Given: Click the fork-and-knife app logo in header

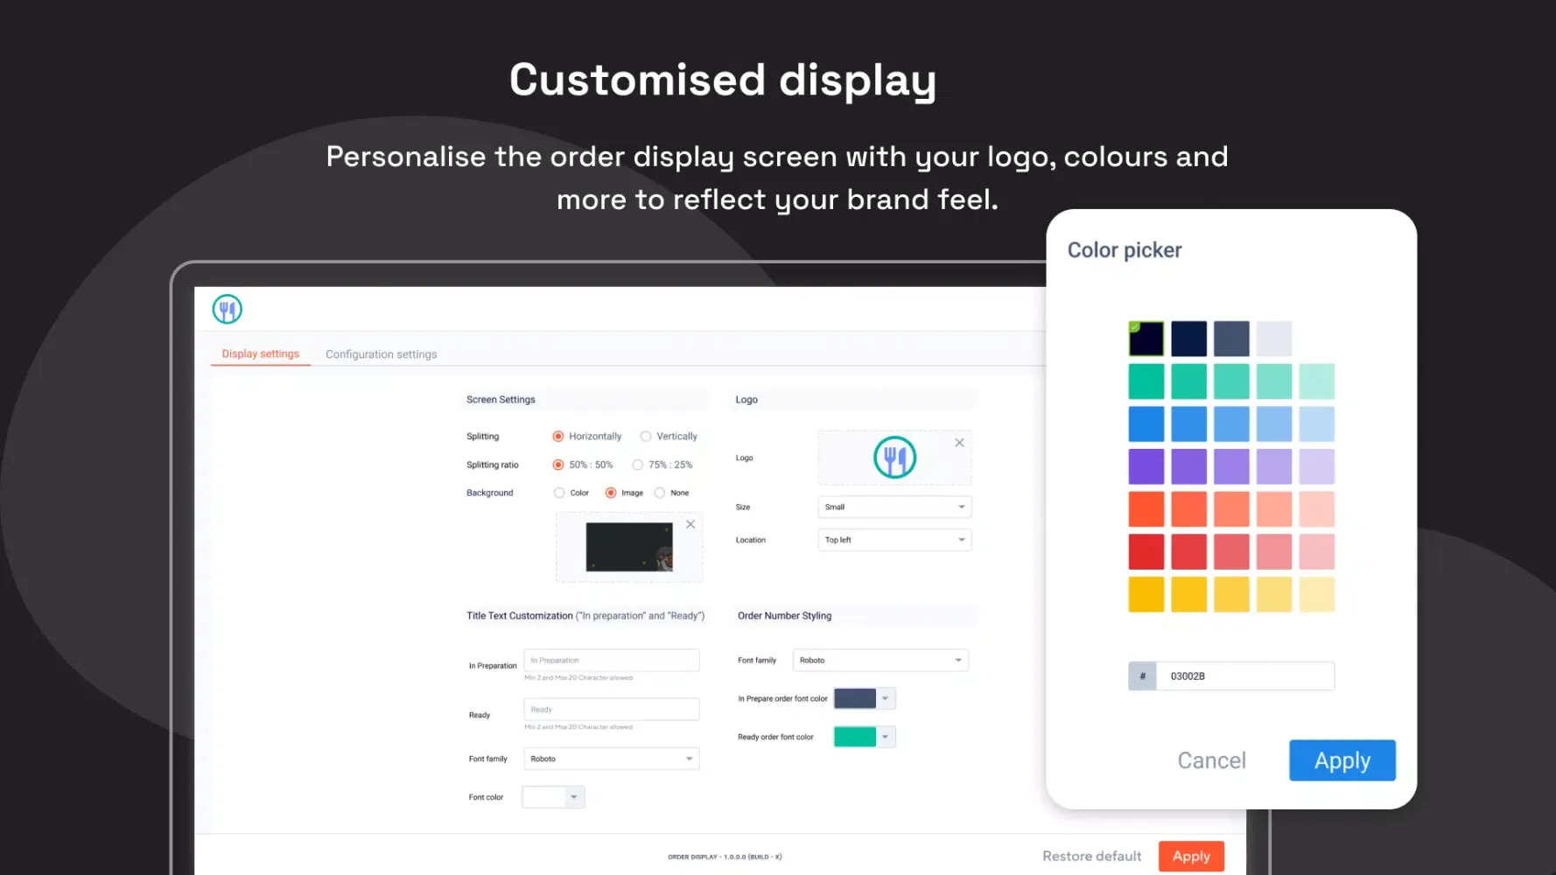Looking at the screenshot, I should [227, 309].
